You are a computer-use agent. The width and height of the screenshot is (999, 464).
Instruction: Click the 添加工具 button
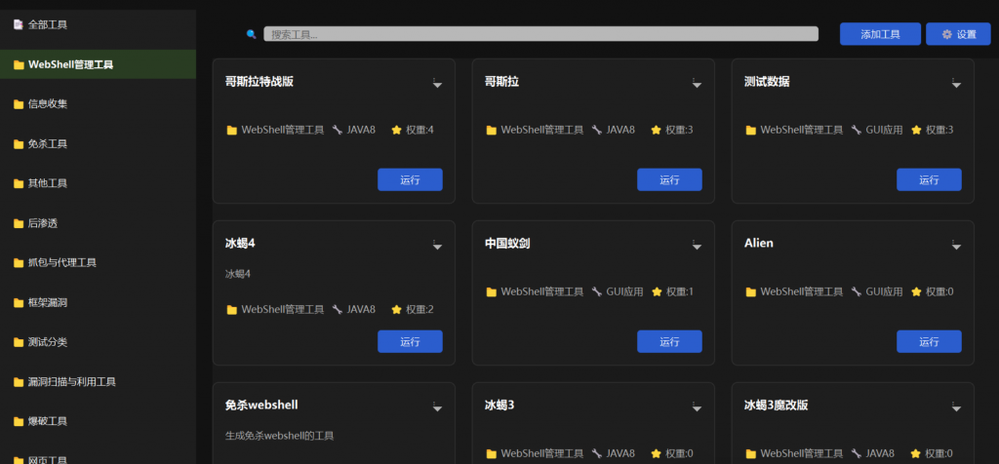click(x=880, y=34)
